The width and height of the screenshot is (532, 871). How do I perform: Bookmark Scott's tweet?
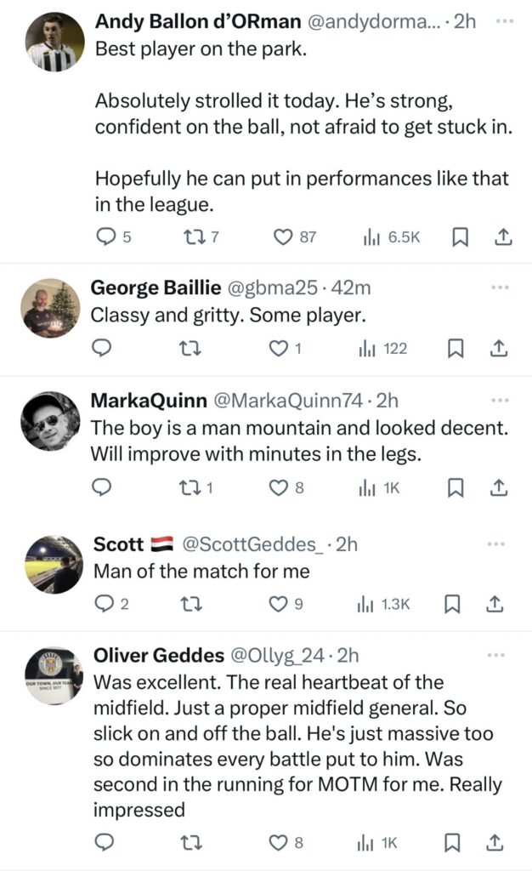tap(454, 604)
